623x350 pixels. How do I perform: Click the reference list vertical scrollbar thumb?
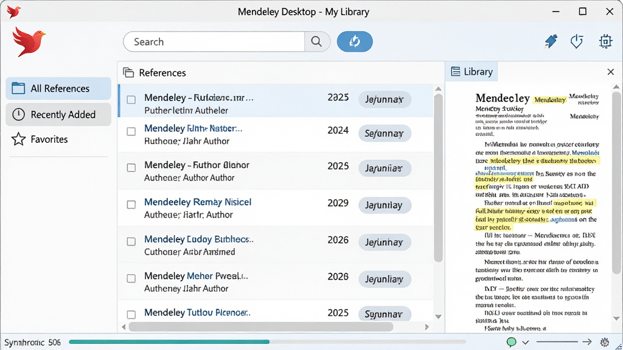click(438, 178)
